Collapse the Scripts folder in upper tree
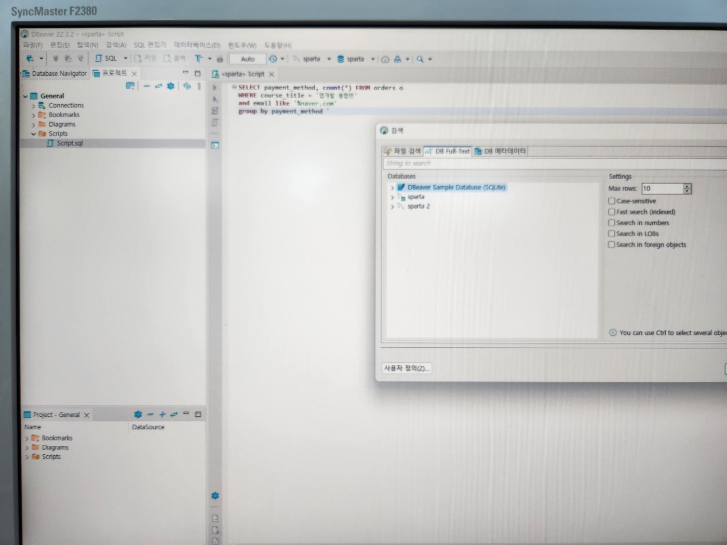The image size is (727, 545). click(x=33, y=134)
